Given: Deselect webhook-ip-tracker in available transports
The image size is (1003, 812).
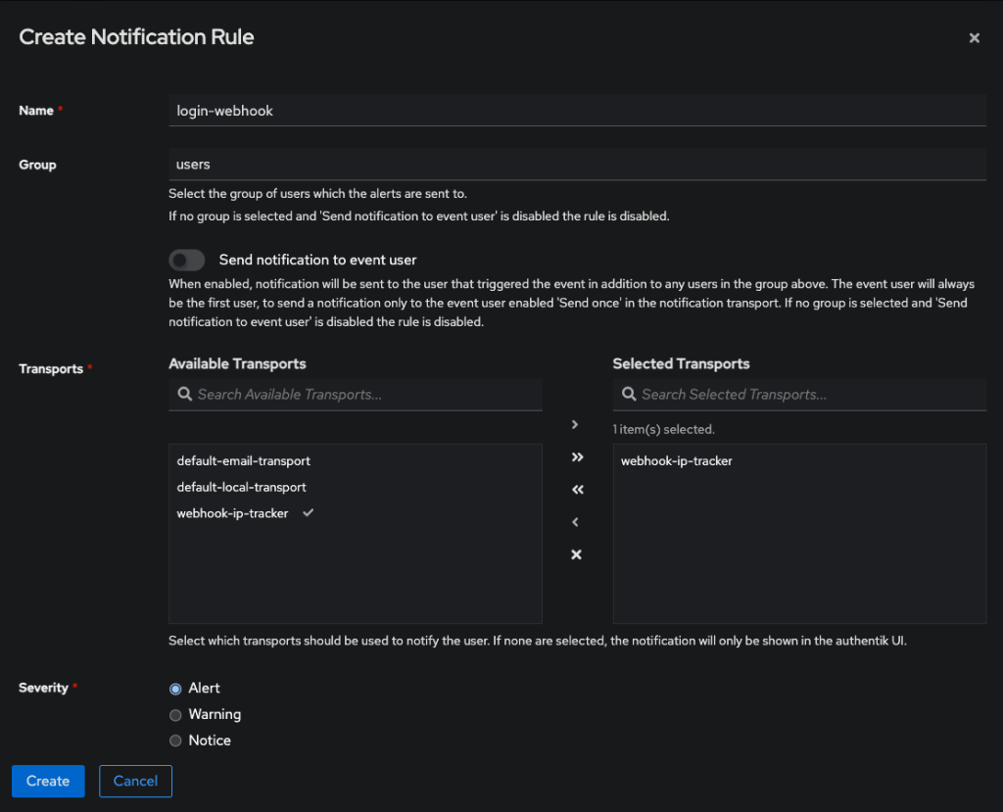Looking at the screenshot, I should [233, 513].
